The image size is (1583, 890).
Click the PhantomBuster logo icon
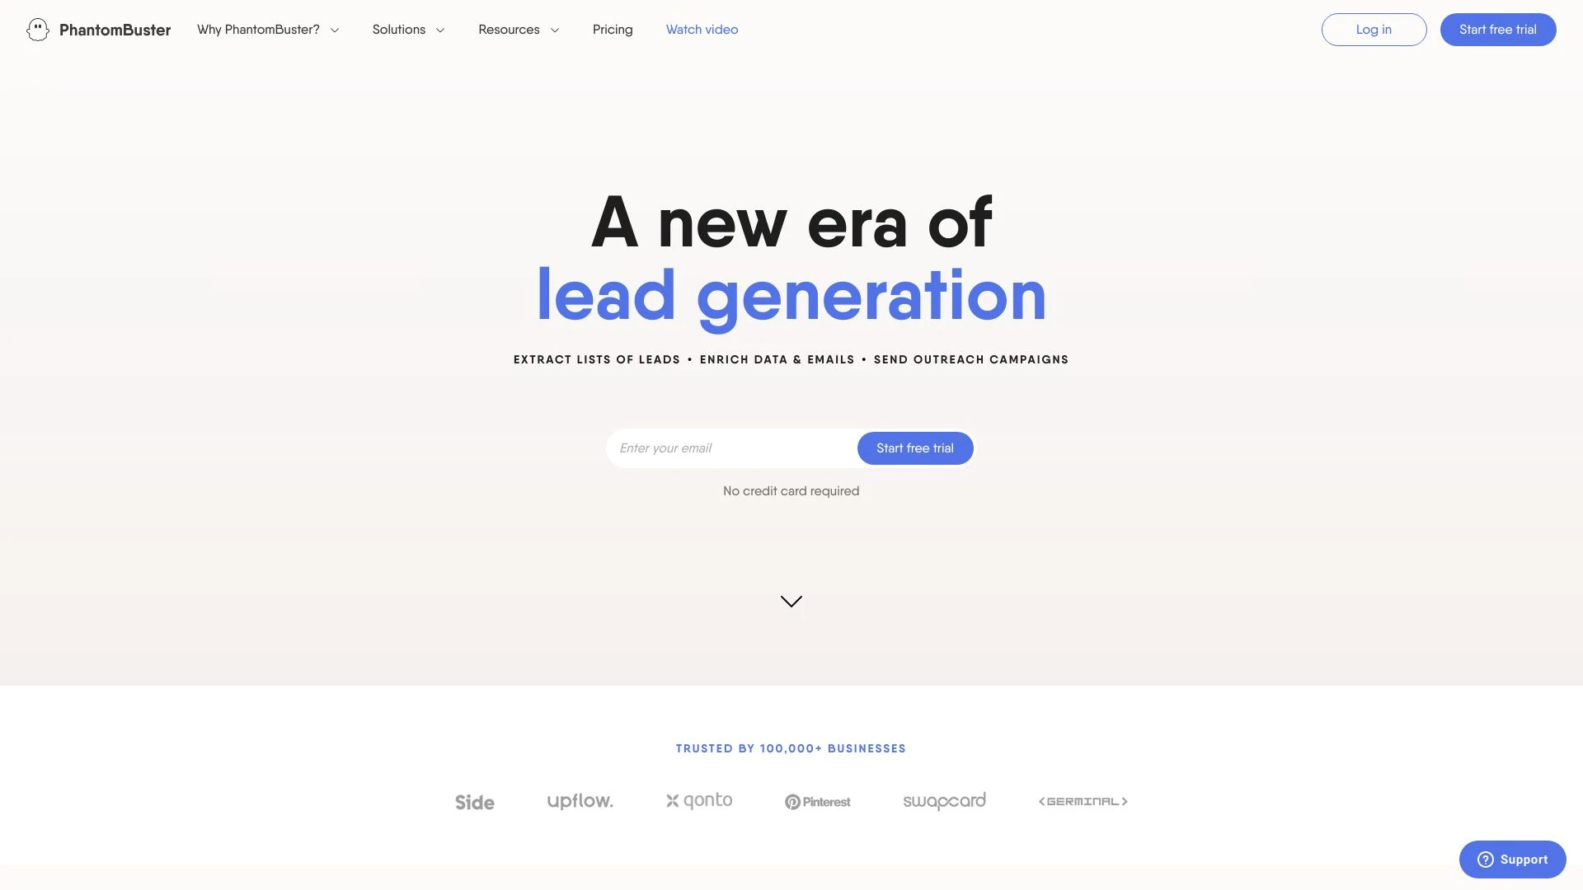click(x=37, y=30)
